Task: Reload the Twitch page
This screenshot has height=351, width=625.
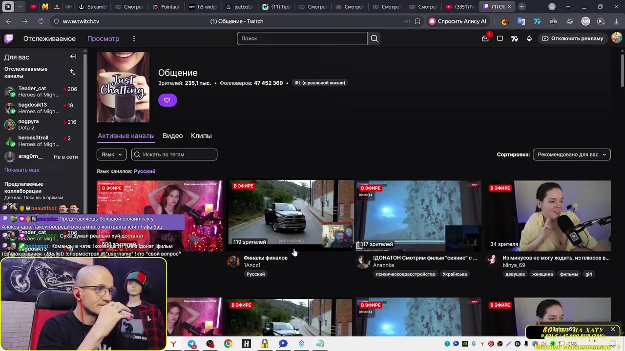Action: (x=41, y=21)
